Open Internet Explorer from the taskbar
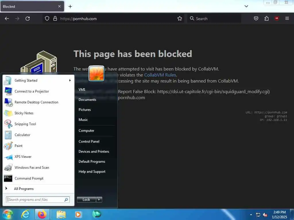The image size is (294, 220). 26,214
